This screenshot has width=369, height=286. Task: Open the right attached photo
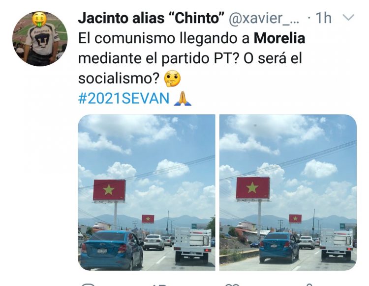coord(288,192)
